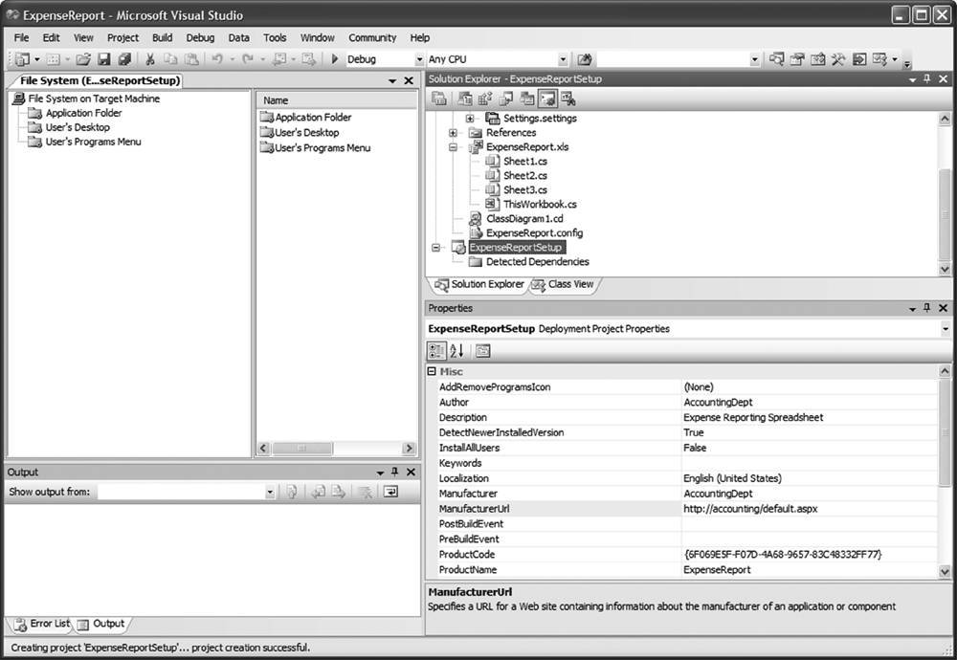The image size is (957, 660).
Task: Open the File Types Editor icon
Action: click(x=506, y=99)
